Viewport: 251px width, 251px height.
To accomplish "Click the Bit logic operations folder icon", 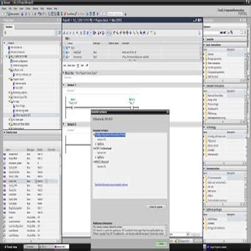I will pos(206,59).
